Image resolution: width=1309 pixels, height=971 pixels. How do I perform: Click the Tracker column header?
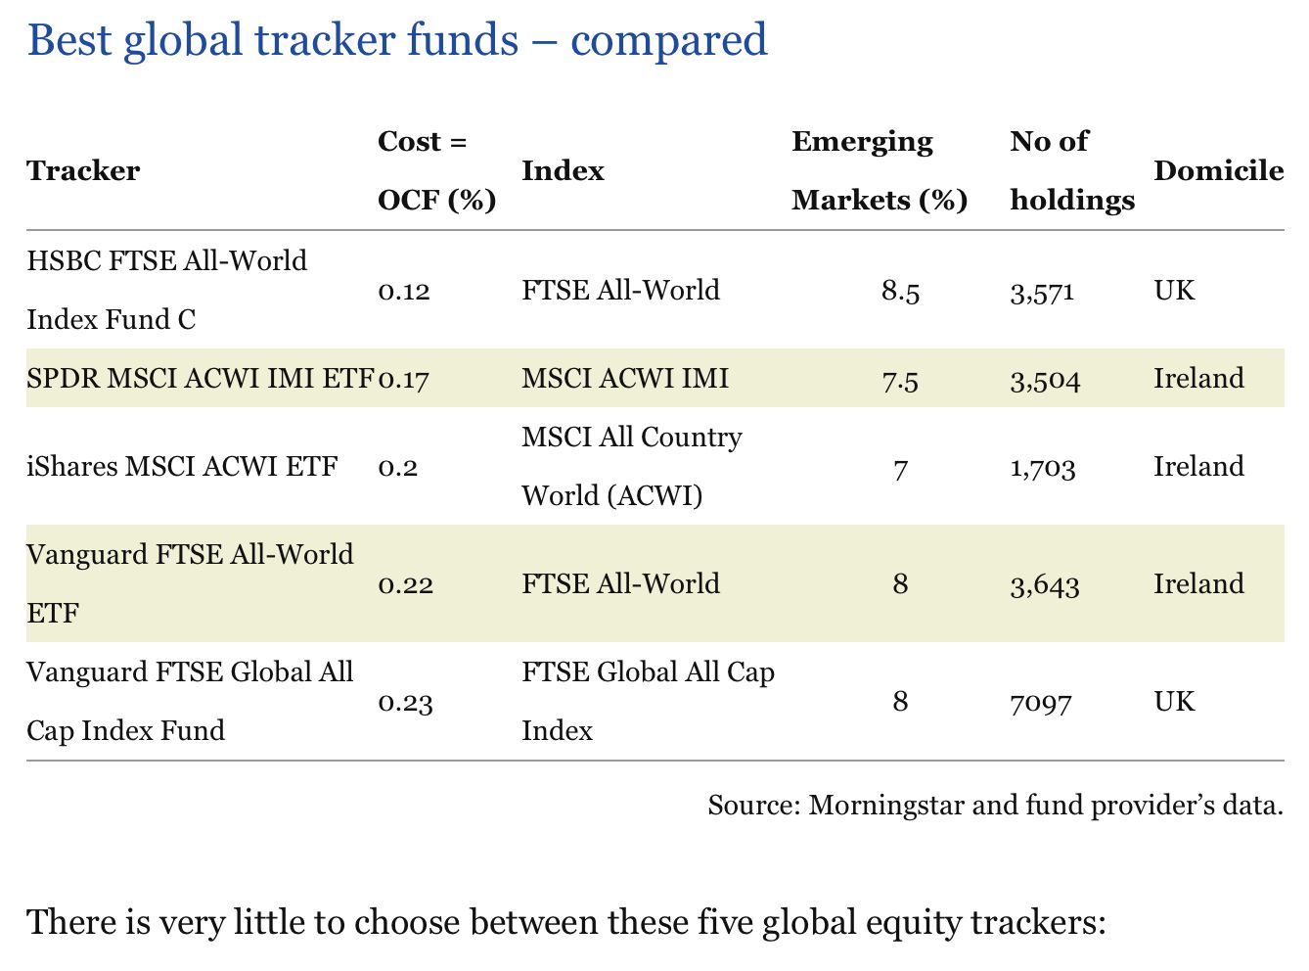point(83,171)
